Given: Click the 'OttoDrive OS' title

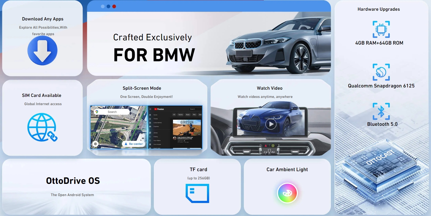Looking at the screenshot, I should pyautogui.click(x=73, y=181).
